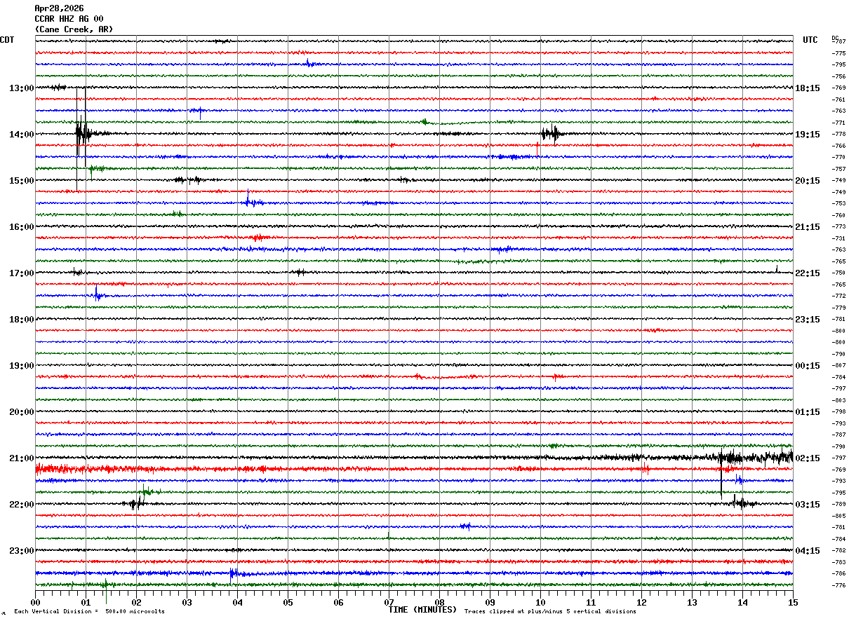849x621 pixels.
Task: Click the 02:15 UTC time label
Action: (x=807, y=458)
